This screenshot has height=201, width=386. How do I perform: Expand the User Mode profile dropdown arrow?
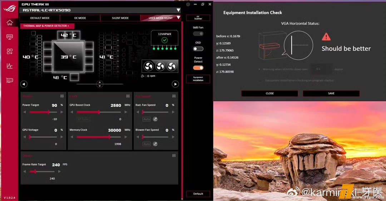tap(178, 18)
